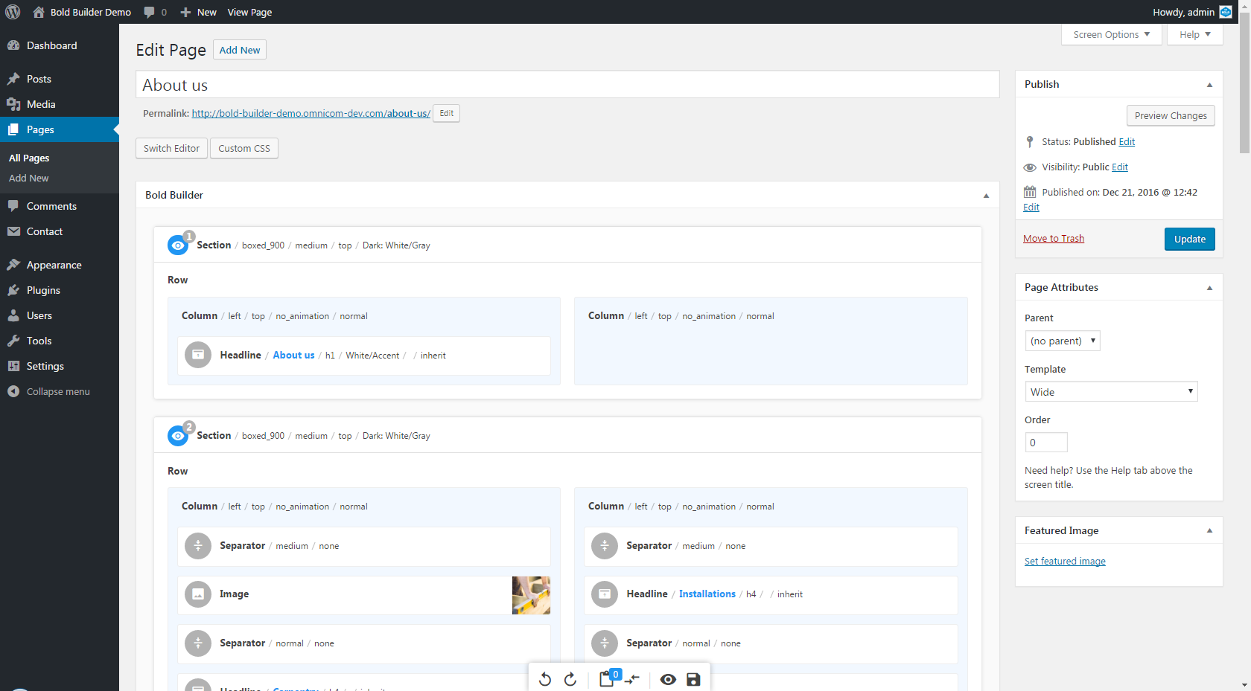
Task: Click the redo icon in floating toolbar
Action: (x=570, y=679)
